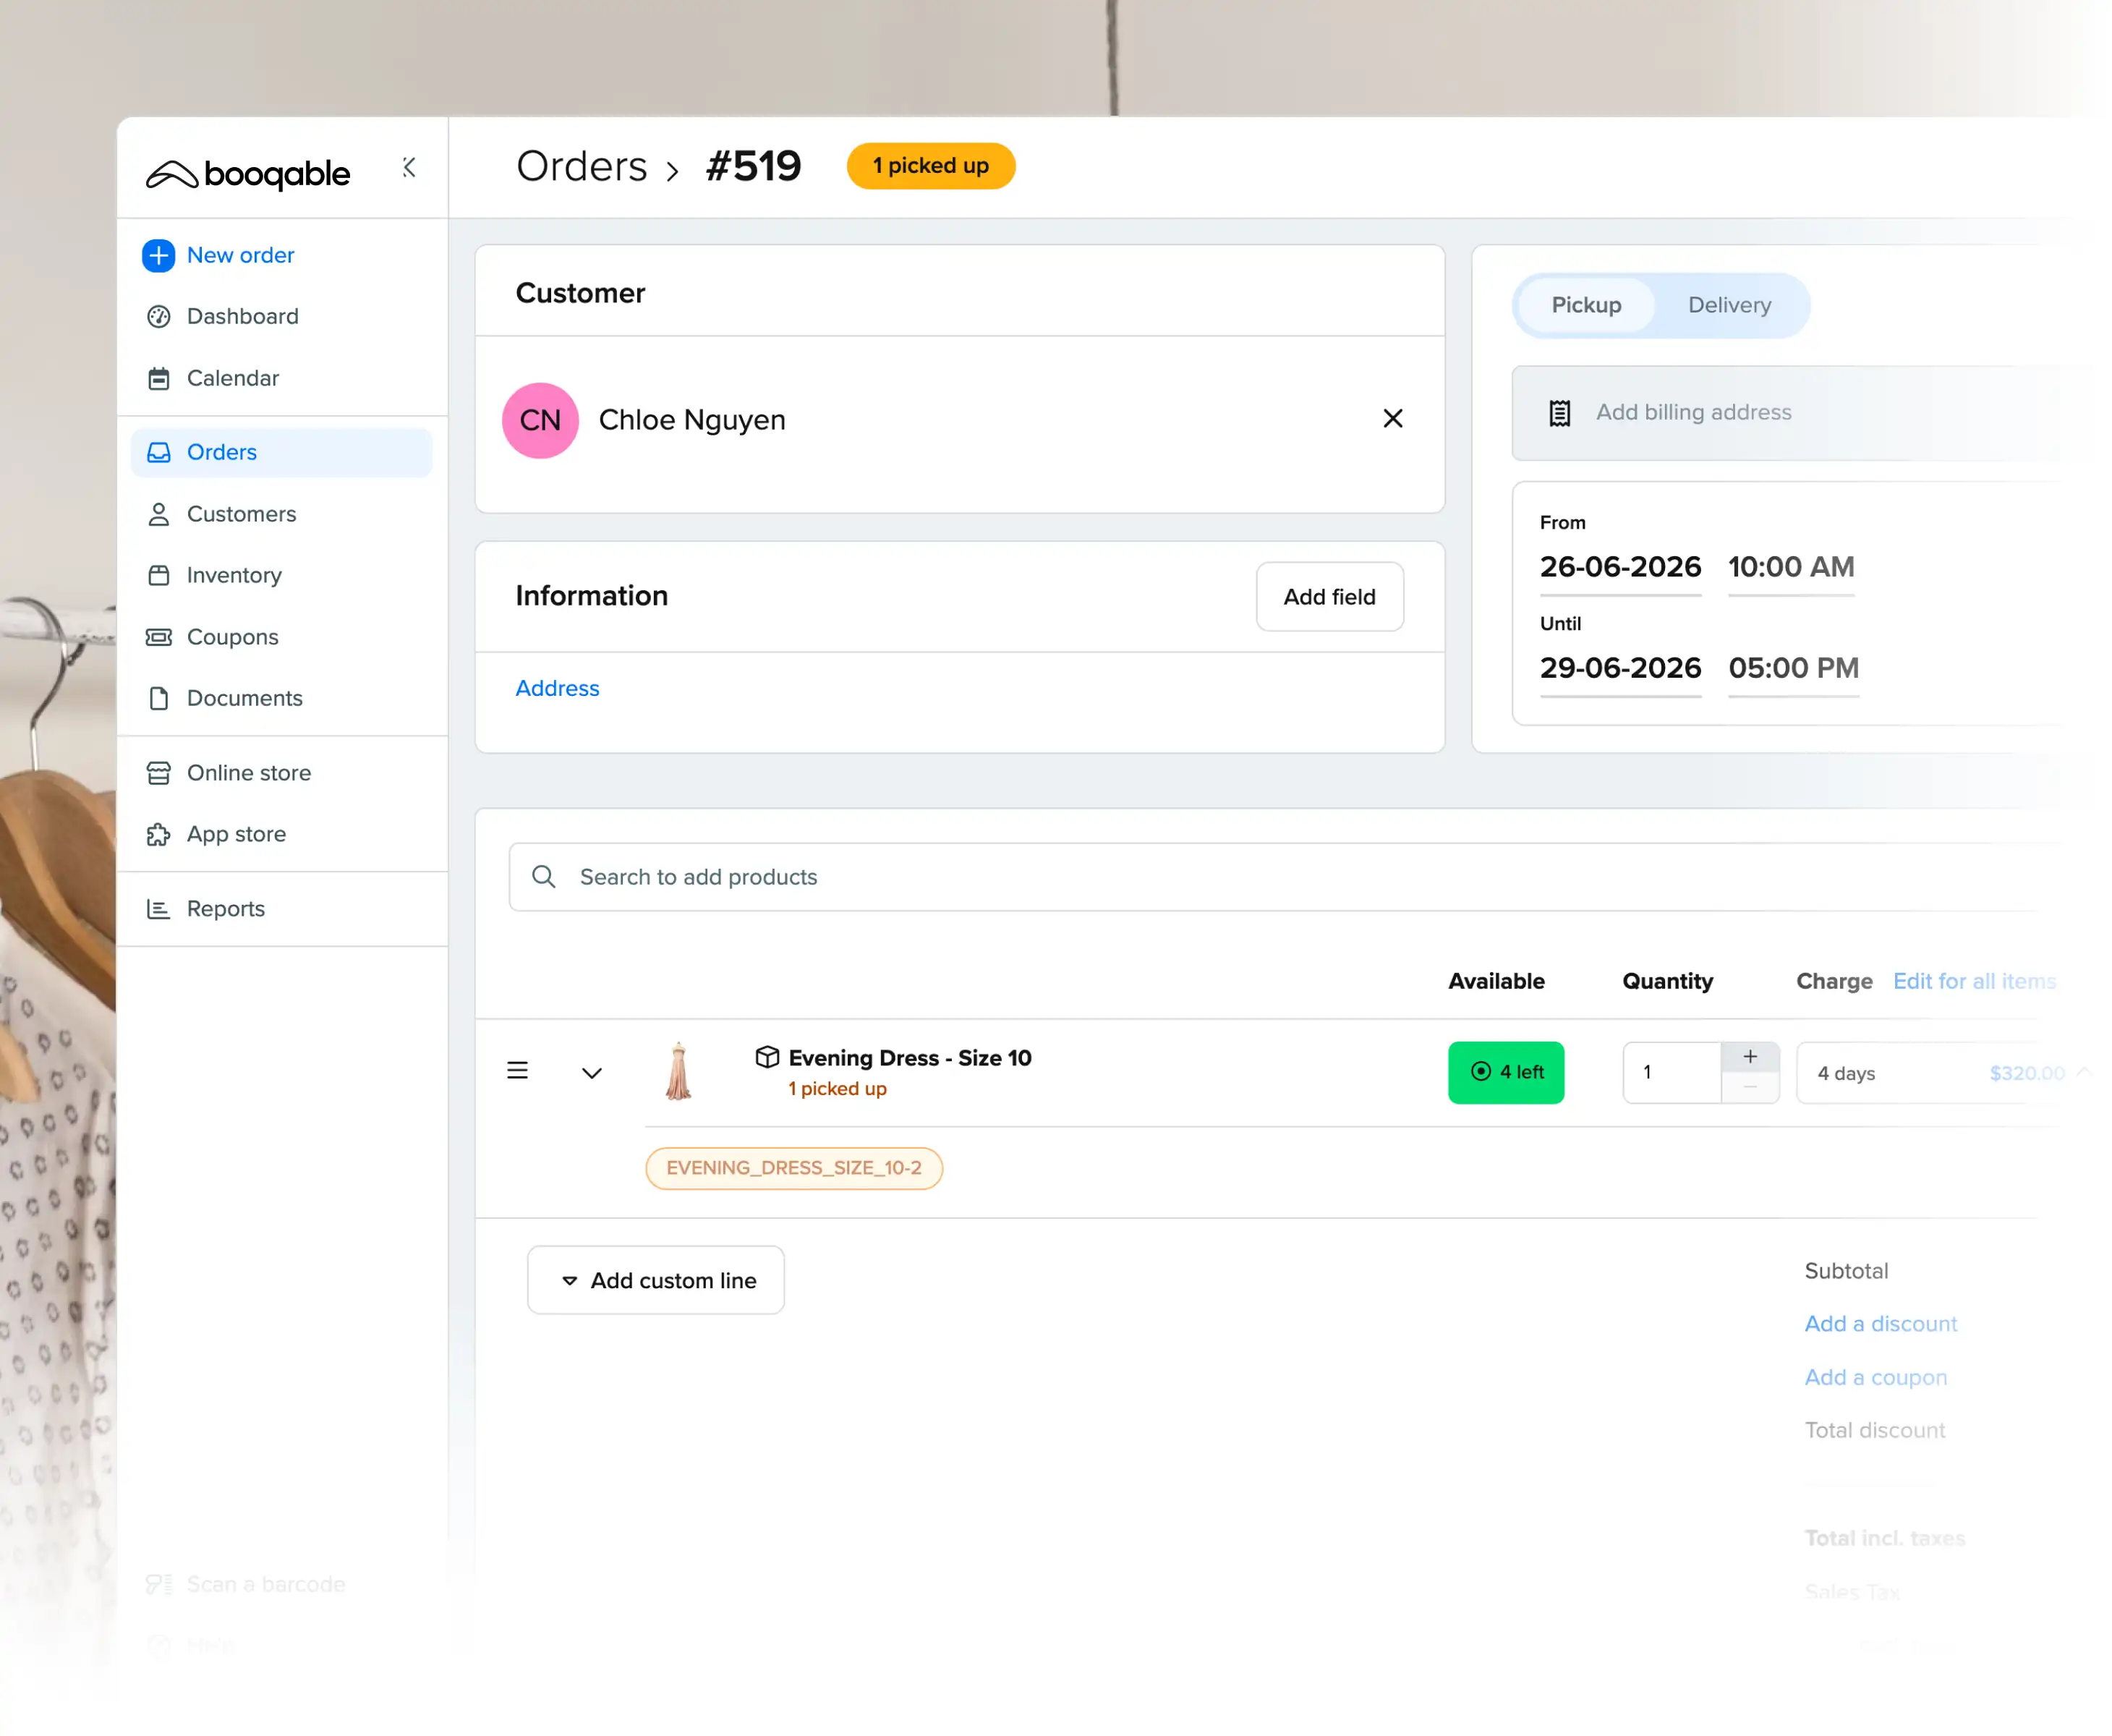Click the App store puzzle icon
The width and height of the screenshot is (2112, 1736).
click(158, 834)
